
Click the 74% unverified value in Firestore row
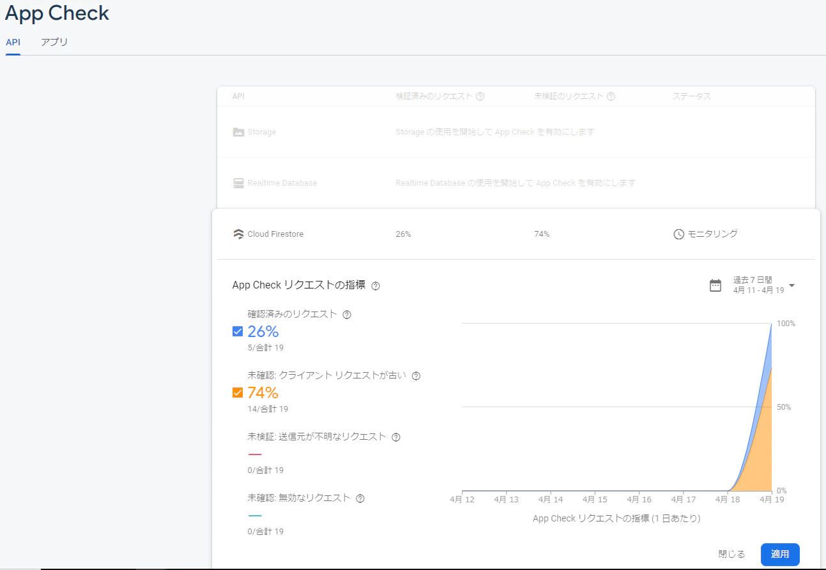tap(542, 234)
